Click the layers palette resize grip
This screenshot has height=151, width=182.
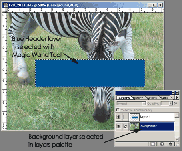pos(177,144)
